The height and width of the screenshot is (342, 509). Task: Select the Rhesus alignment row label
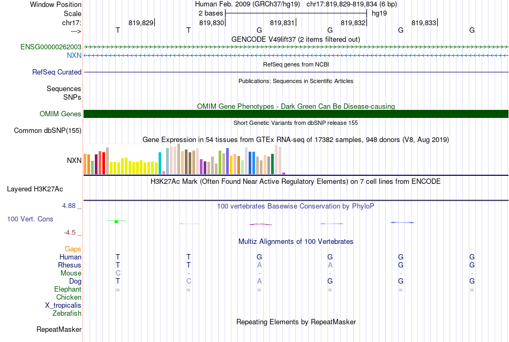click(70, 265)
